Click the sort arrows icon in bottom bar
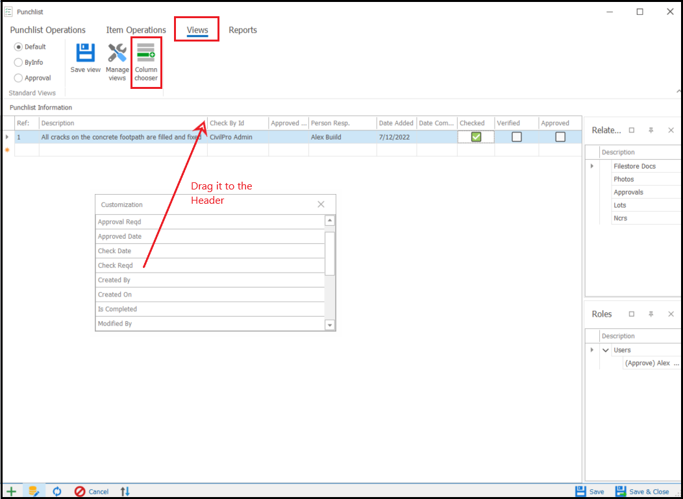 (125, 491)
